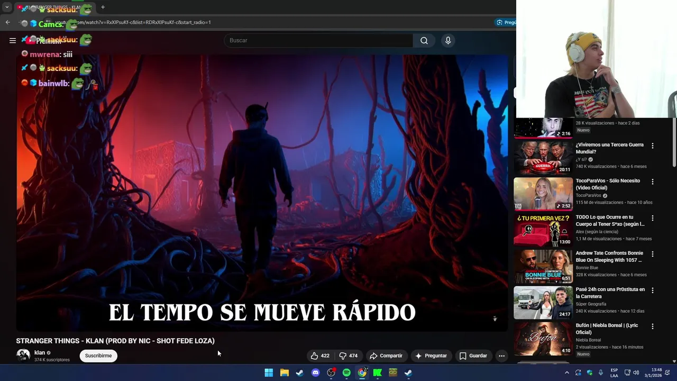Open Bufón Niebla Boreal thumbnail
This screenshot has width=677, height=381.
point(543,339)
